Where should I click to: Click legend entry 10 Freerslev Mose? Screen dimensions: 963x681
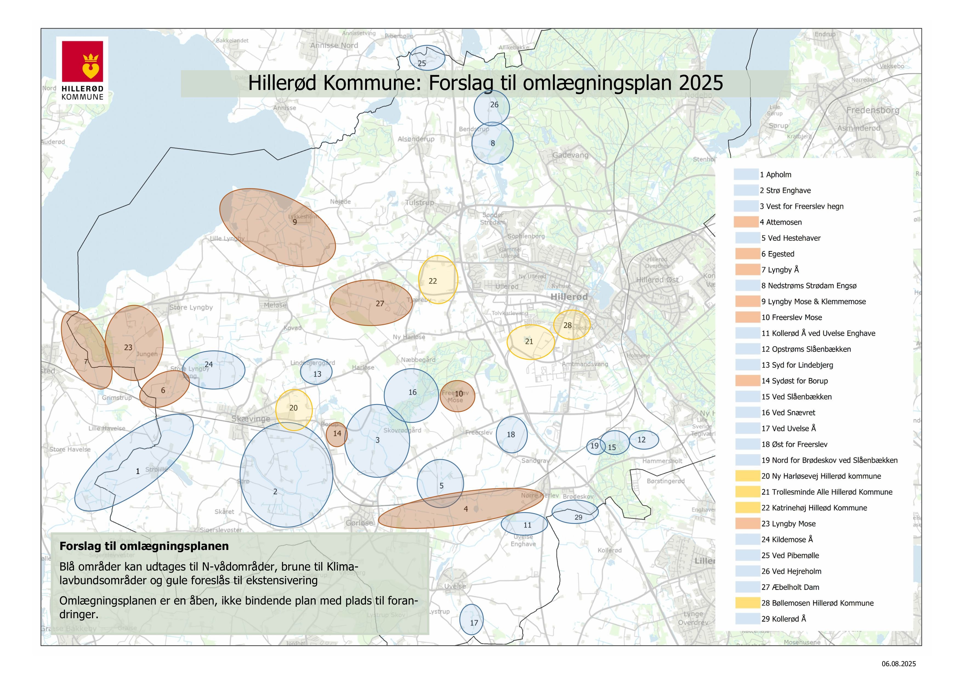[792, 318]
